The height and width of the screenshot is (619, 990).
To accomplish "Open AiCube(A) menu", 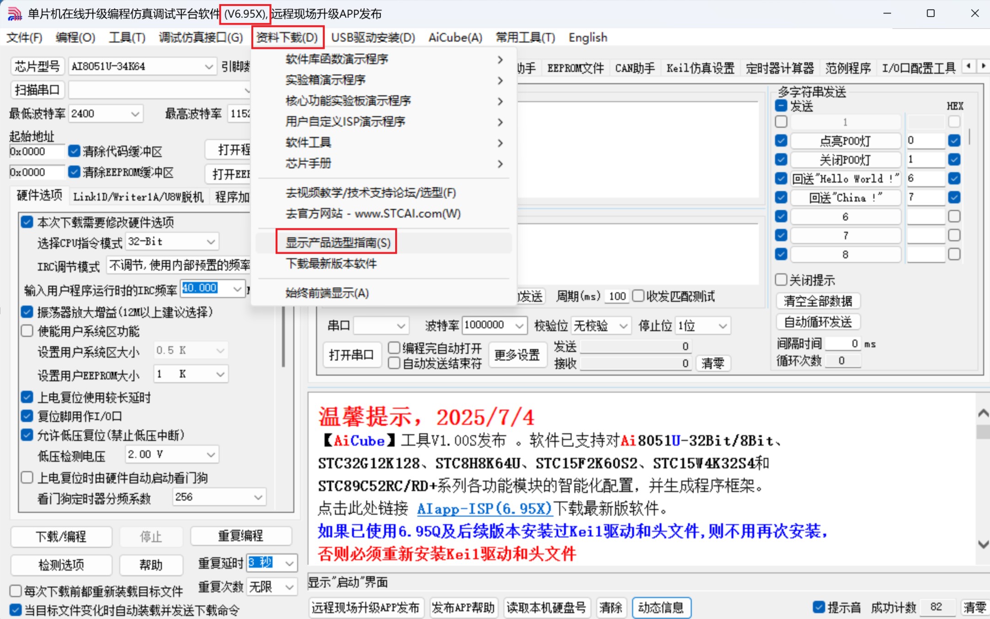I will [x=455, y=38].
